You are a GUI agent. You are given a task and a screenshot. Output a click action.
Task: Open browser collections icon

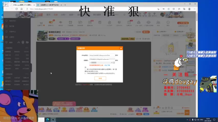click(184, 9)
